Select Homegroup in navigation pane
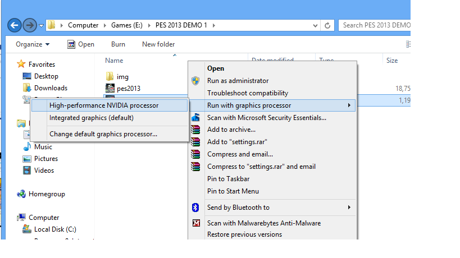Viewport: 460px width, 258px height. pyautogui.click(x=47, y=194)
